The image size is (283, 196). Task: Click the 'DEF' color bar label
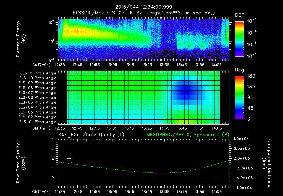(x=240, y=15)
